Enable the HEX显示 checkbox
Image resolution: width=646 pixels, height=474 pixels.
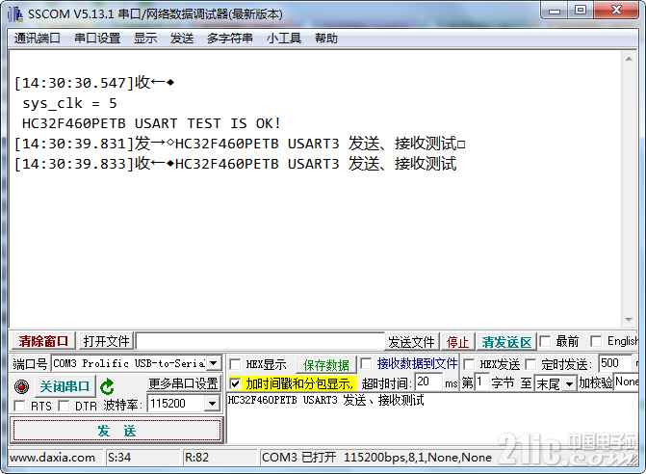(235, 364)
